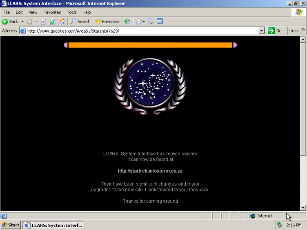The image size is (307, 230).
Task: Click the Edit page toolbar icon
Action: [160, 22]
